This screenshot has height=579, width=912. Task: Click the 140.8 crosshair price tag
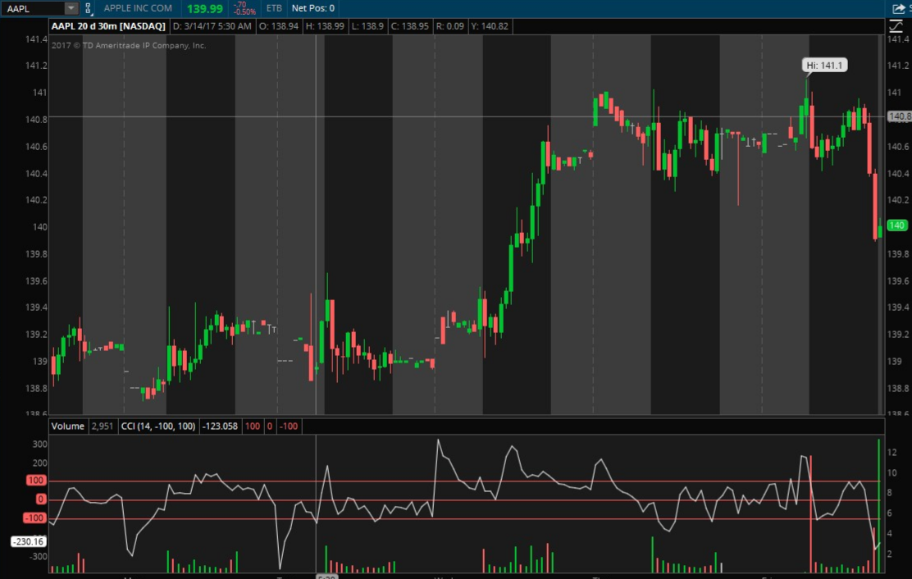[x=899, y=116]
